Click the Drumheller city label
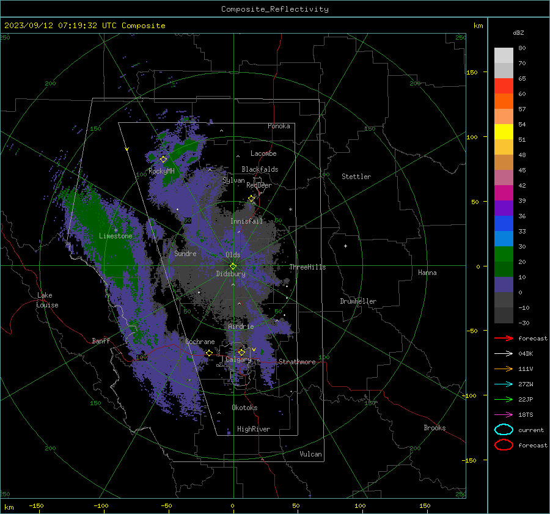Screen dimensions: 550x514 pyautogui.click(x=358, y=301)
